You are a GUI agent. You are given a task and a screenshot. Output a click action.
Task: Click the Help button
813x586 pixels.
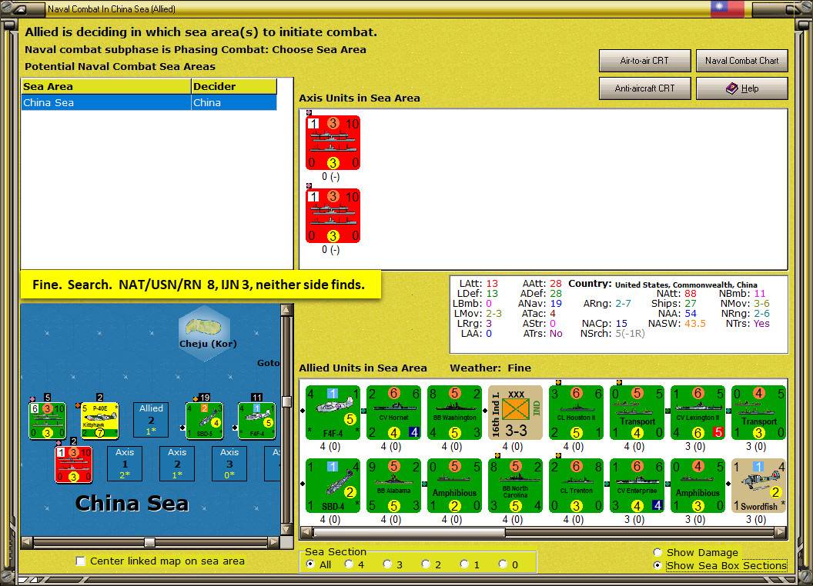741,88
